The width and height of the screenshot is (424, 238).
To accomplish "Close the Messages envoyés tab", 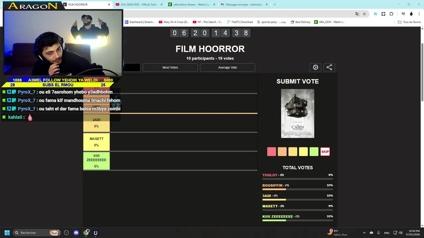I will tap(267, 5).
